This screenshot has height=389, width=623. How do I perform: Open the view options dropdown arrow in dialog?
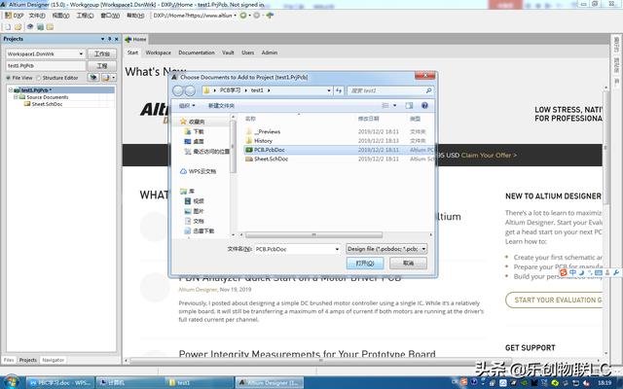394,106
